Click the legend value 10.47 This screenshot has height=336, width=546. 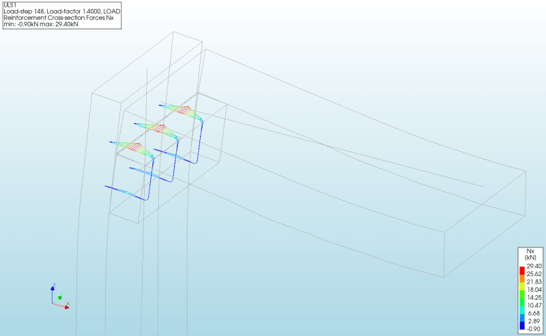click(x=534, y=305)
